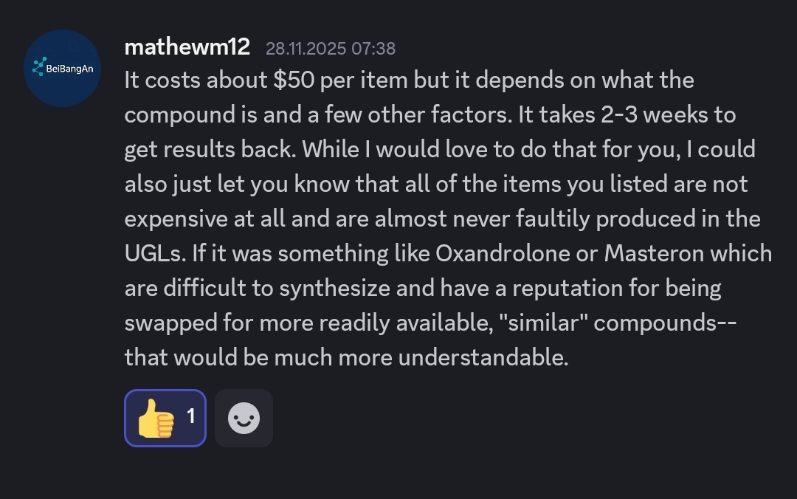Open the add reaction smiley picker
This screenshot has height=499, width=797.
click(244, 419)
